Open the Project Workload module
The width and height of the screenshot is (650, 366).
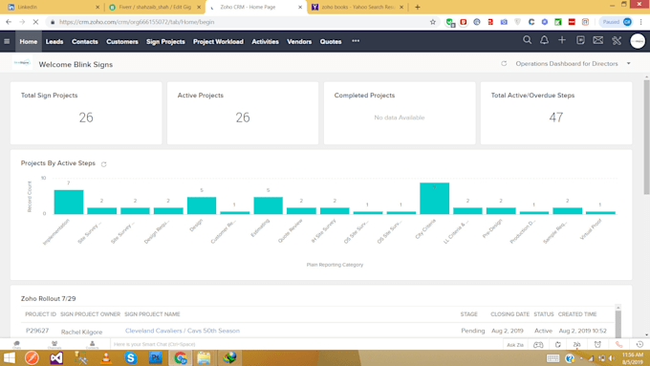pyautogui.click(x=218, y=41)
